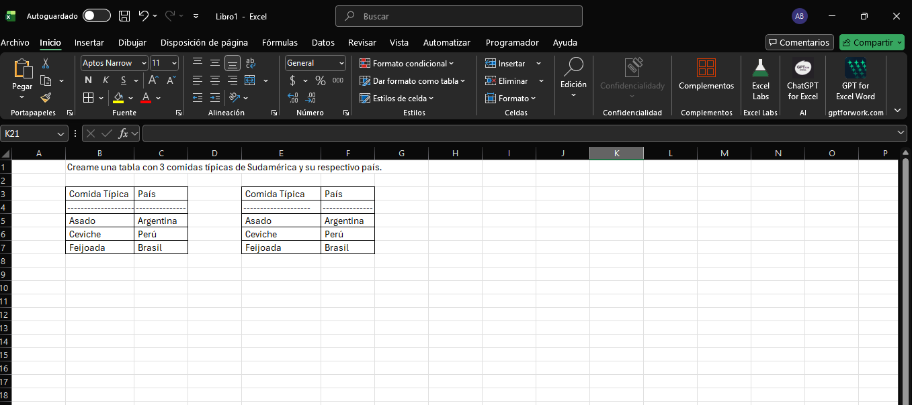Open GPT for Excel Word add-in

856,79
